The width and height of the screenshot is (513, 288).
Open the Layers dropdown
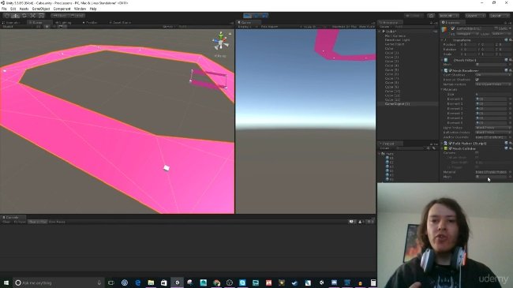pos(475,16)
